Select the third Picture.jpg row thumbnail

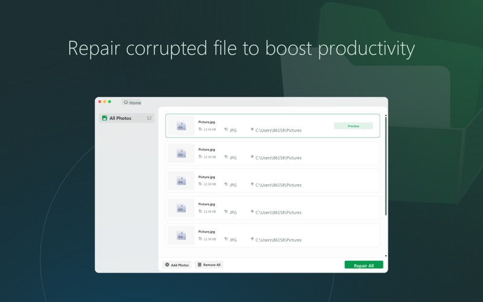181,181
